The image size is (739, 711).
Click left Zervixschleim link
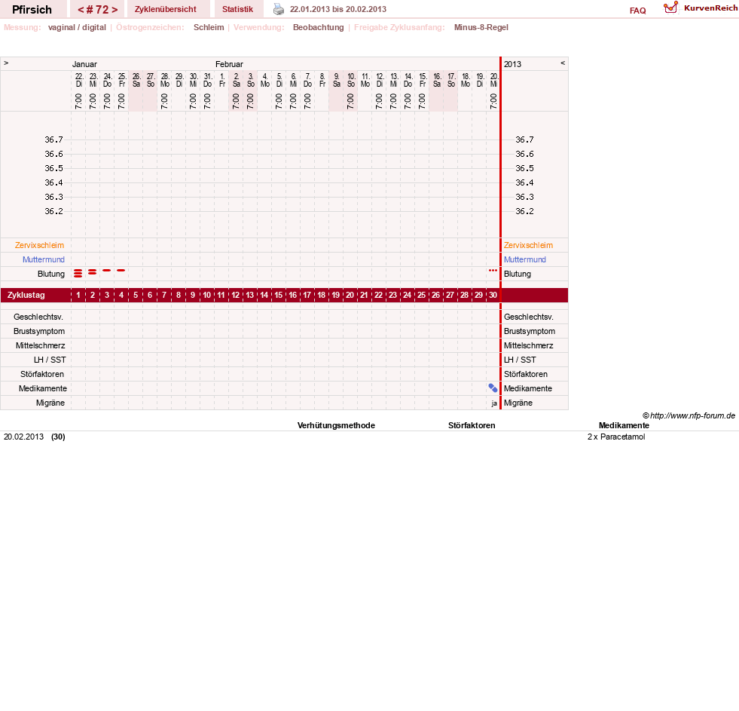point(40,245)
